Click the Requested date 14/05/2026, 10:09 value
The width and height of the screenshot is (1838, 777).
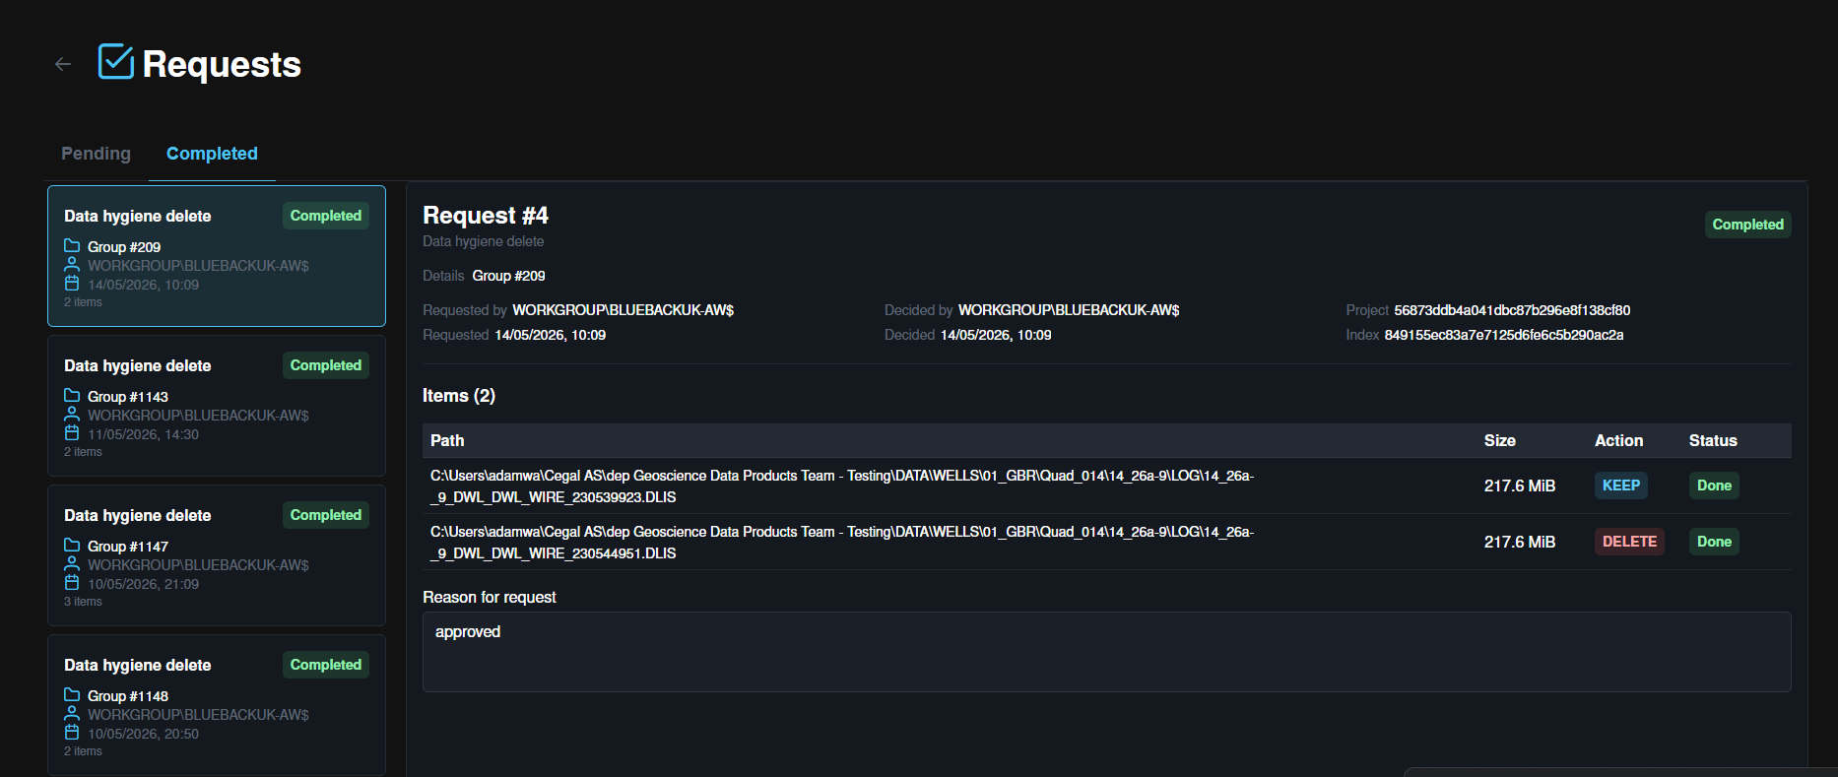pyautogui.click(x=550, y=335)
